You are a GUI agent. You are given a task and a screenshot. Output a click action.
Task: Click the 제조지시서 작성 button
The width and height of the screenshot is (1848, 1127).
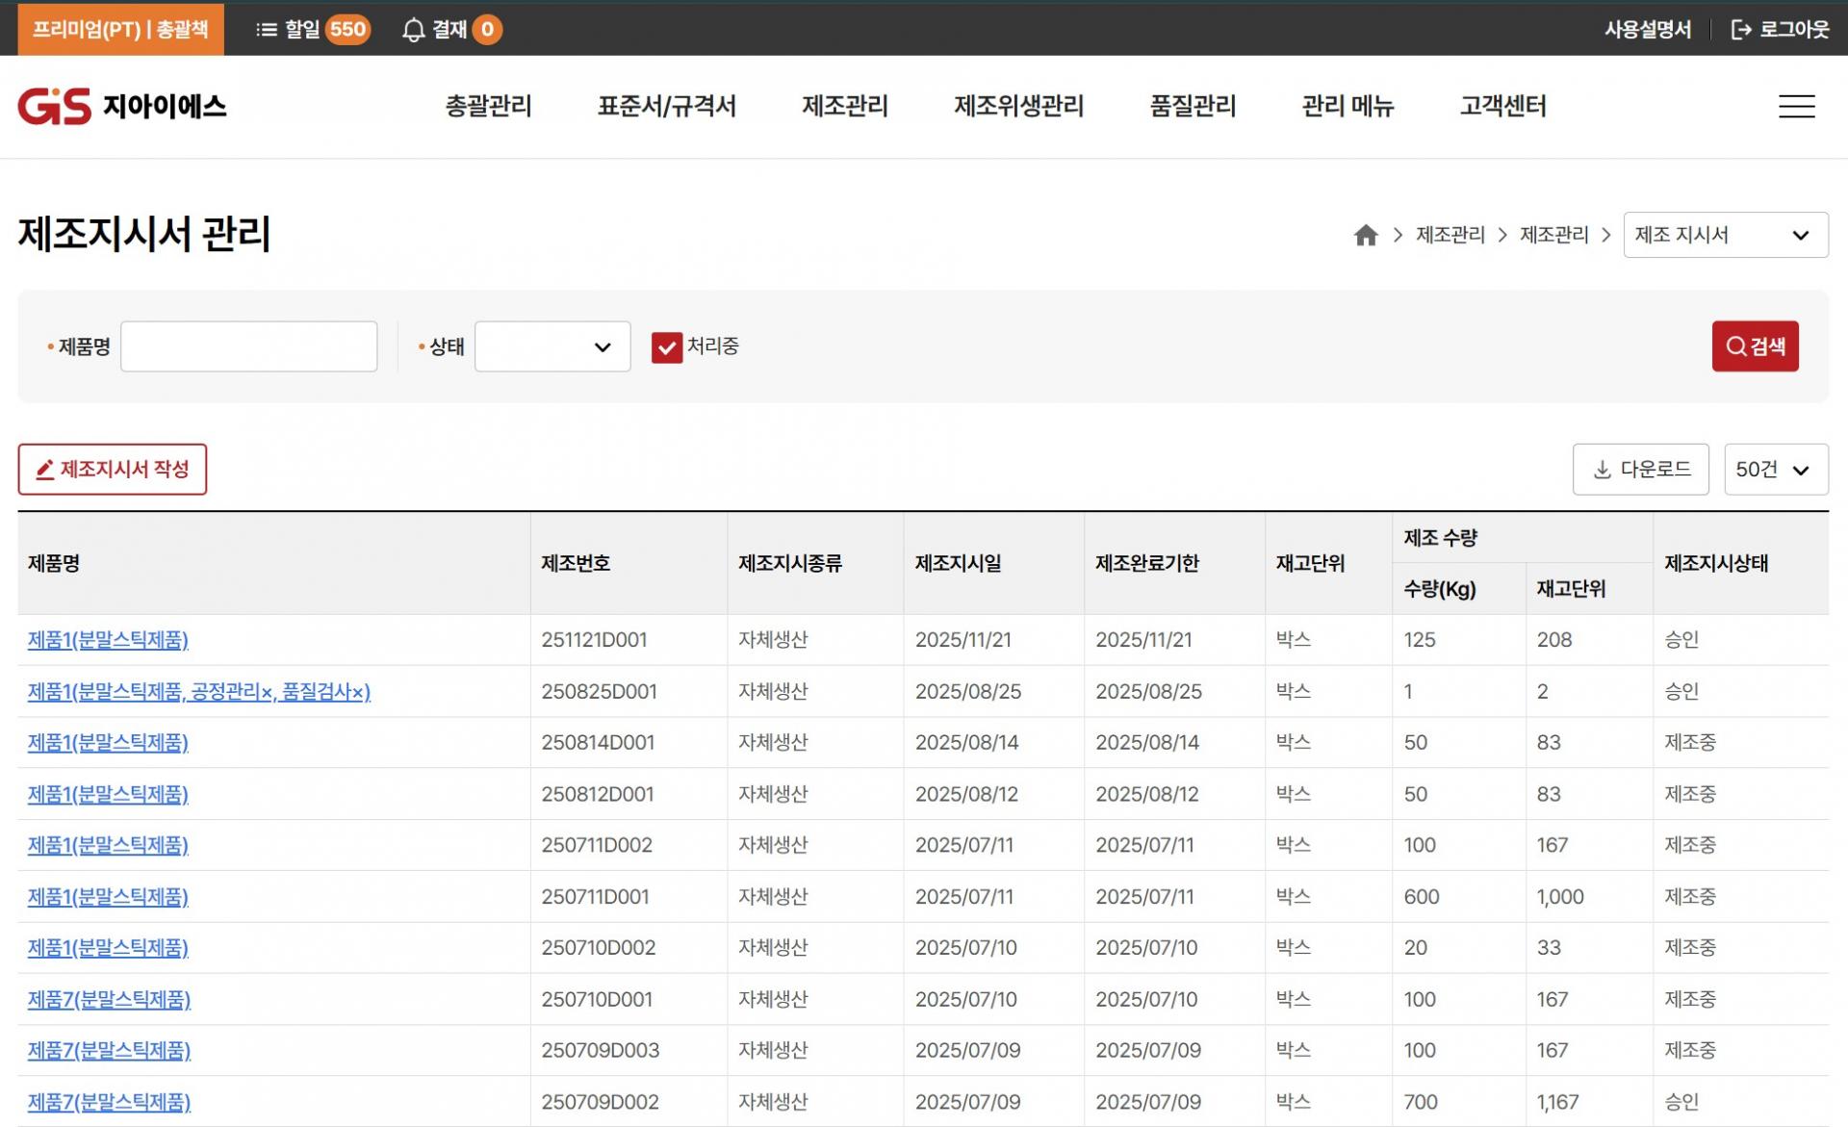pyautogui.click(x=113, y=470)
